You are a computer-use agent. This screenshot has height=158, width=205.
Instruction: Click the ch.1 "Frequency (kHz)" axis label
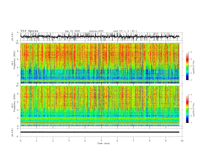14,60
